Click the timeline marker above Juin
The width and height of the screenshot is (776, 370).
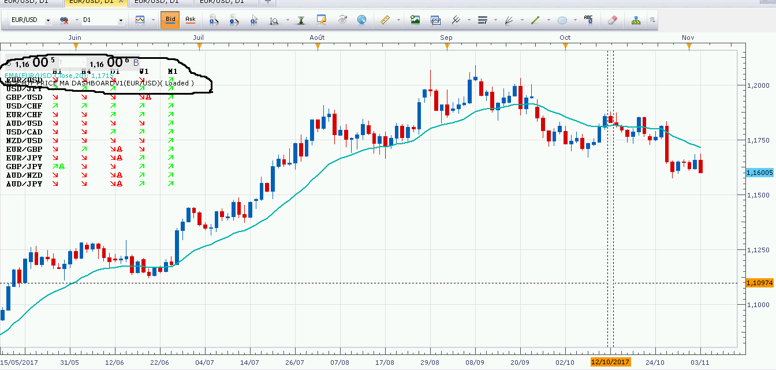[x=76, y=46]
